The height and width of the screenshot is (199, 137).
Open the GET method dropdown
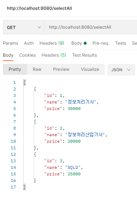tap(24, 27)
